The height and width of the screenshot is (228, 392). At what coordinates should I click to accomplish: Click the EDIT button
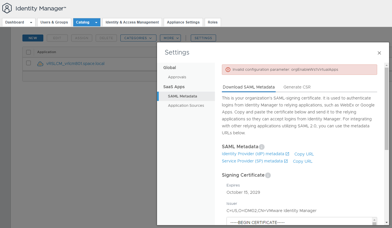coord(57,38)
